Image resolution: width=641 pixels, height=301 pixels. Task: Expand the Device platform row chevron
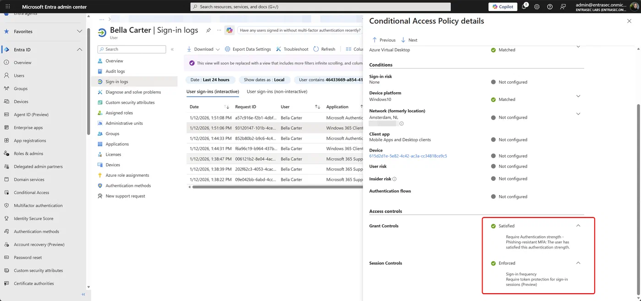coord(578,96)
